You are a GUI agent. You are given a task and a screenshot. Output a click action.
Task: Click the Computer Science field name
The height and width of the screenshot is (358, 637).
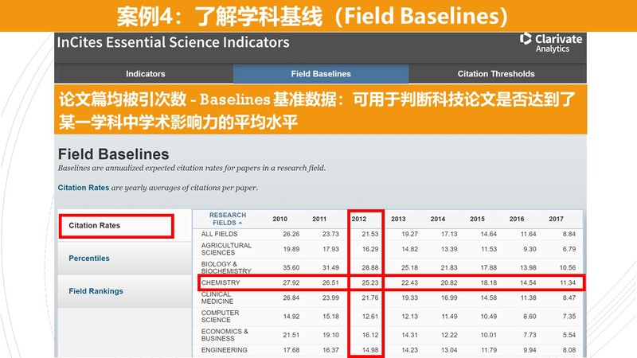[x=221, y=317]
